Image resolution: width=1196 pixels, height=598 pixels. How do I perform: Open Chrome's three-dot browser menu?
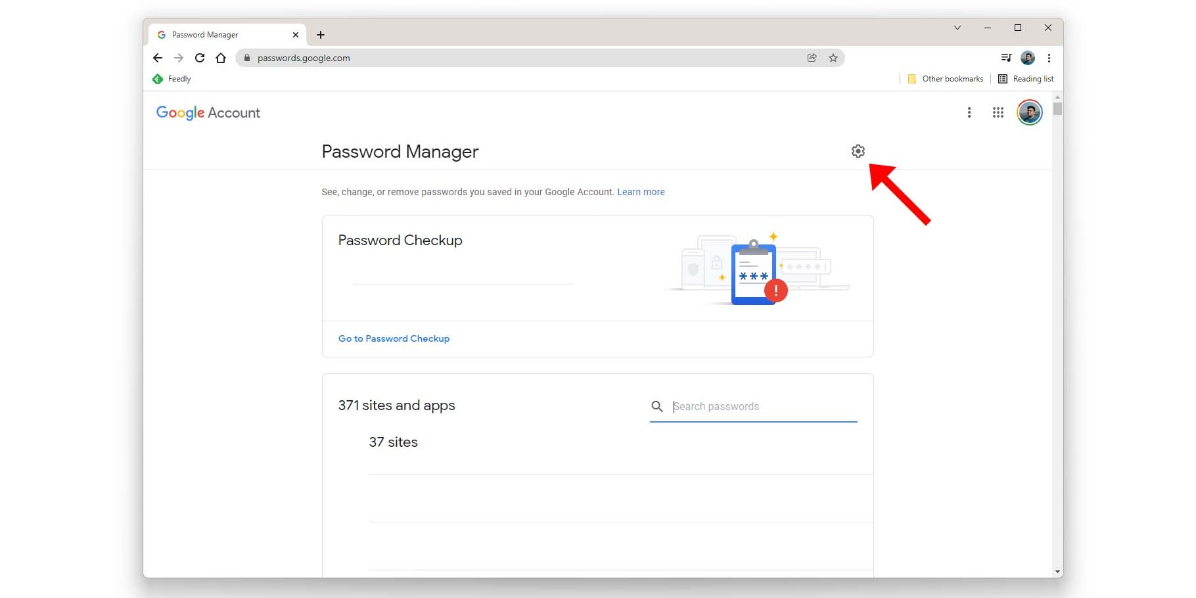pyautogui.click(x=1049, y=58)
